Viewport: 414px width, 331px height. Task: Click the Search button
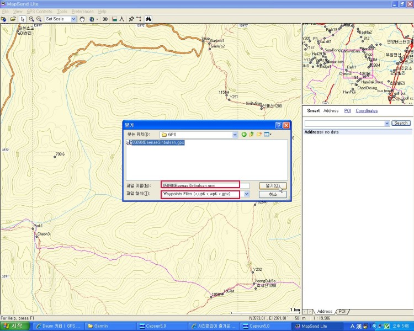point(401,123)
